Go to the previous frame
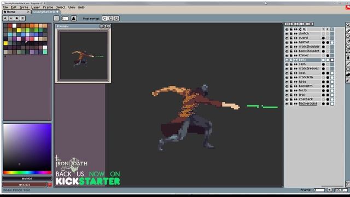 (x=294, y=24)
